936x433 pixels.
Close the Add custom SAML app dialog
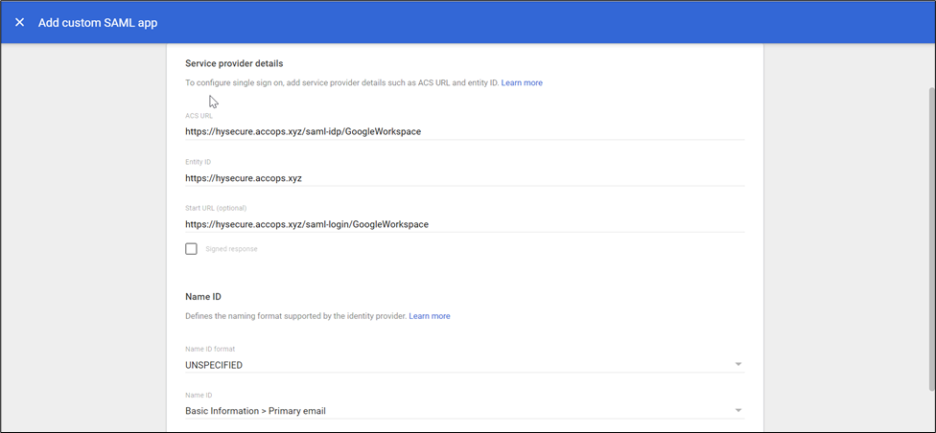[x=19, y=22]
